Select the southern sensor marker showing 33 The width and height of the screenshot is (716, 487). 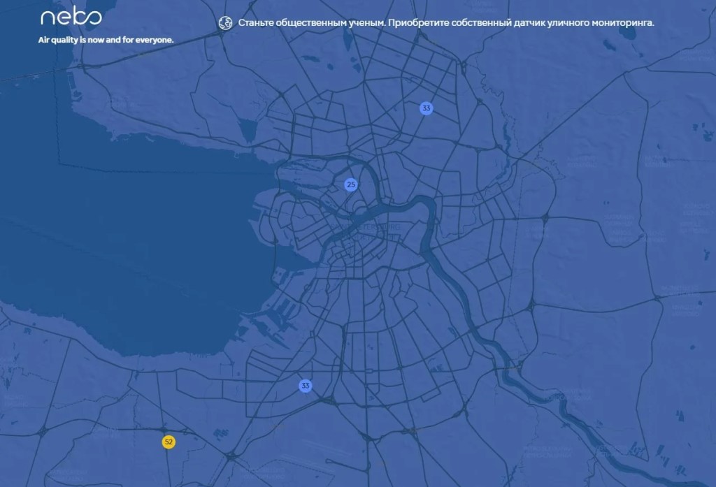pyautogui.click(x=306, y=386)
